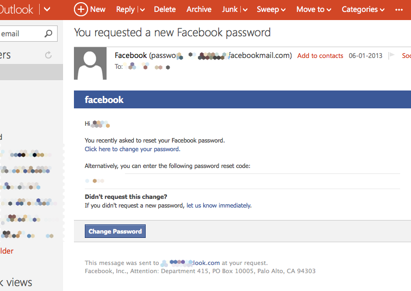
Task: Open the three-dots more actions menu
Action: tap(399, 10)
